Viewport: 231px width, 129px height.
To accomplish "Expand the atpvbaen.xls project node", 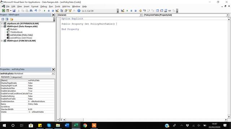I will [x=2, y=23].
